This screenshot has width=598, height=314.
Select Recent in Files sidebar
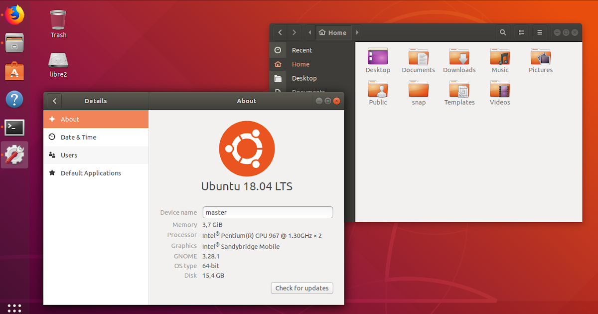312,50
